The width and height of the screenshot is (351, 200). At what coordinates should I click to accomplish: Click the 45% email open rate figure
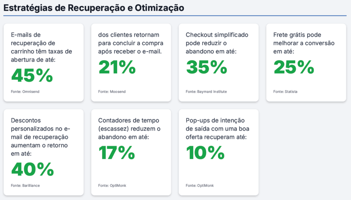(x=32, y=76)
